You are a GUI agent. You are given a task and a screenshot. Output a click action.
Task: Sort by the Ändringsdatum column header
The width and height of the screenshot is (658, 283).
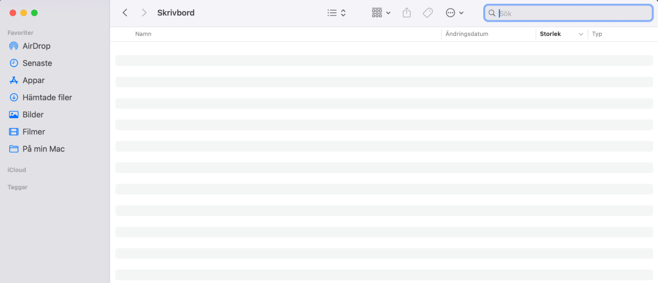467,34
